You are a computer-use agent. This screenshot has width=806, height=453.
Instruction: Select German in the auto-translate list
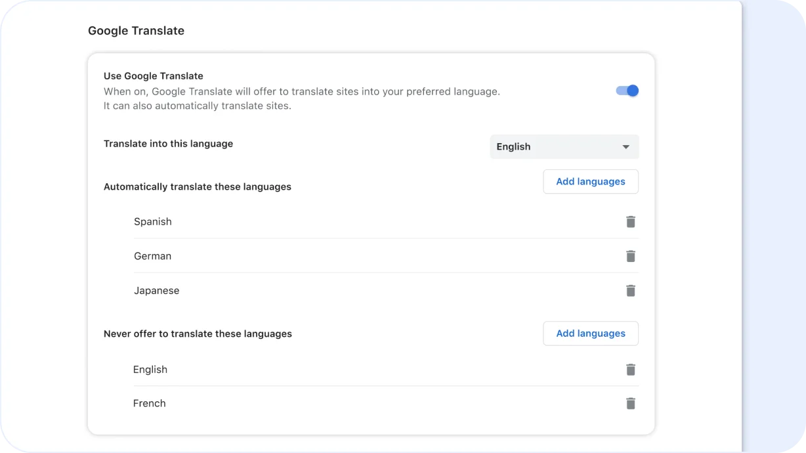coord(152,256)
